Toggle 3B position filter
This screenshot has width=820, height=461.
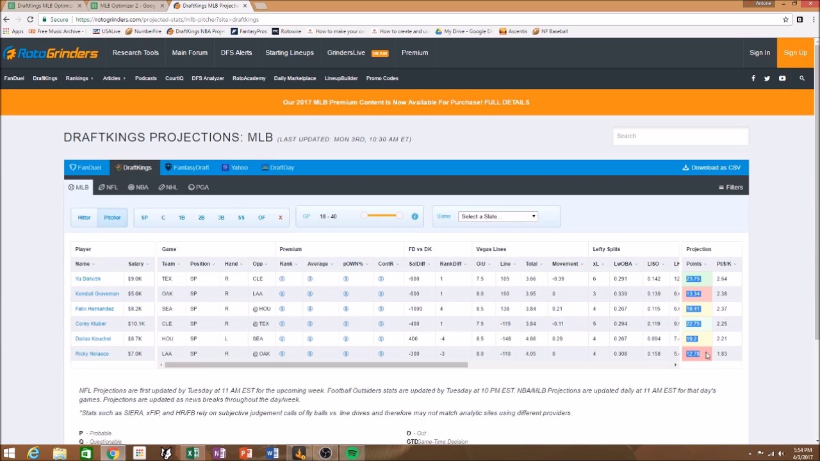click(x=221, y=217)
